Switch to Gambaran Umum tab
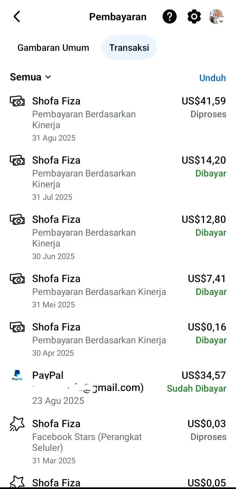Viewport: 236px width, 489px height. tap(53, 48)
